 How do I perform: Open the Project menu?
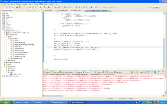pyautogui.click(x=36, y=4)
